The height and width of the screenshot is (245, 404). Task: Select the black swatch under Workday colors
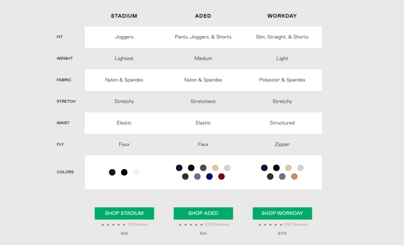coord(276,168)
